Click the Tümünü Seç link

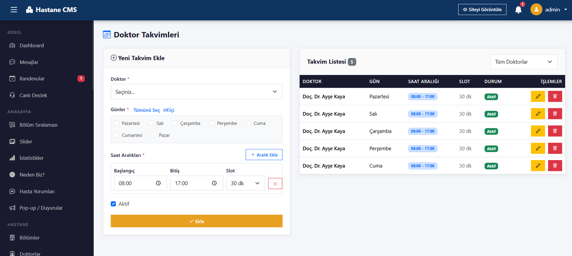coord(147,110)
